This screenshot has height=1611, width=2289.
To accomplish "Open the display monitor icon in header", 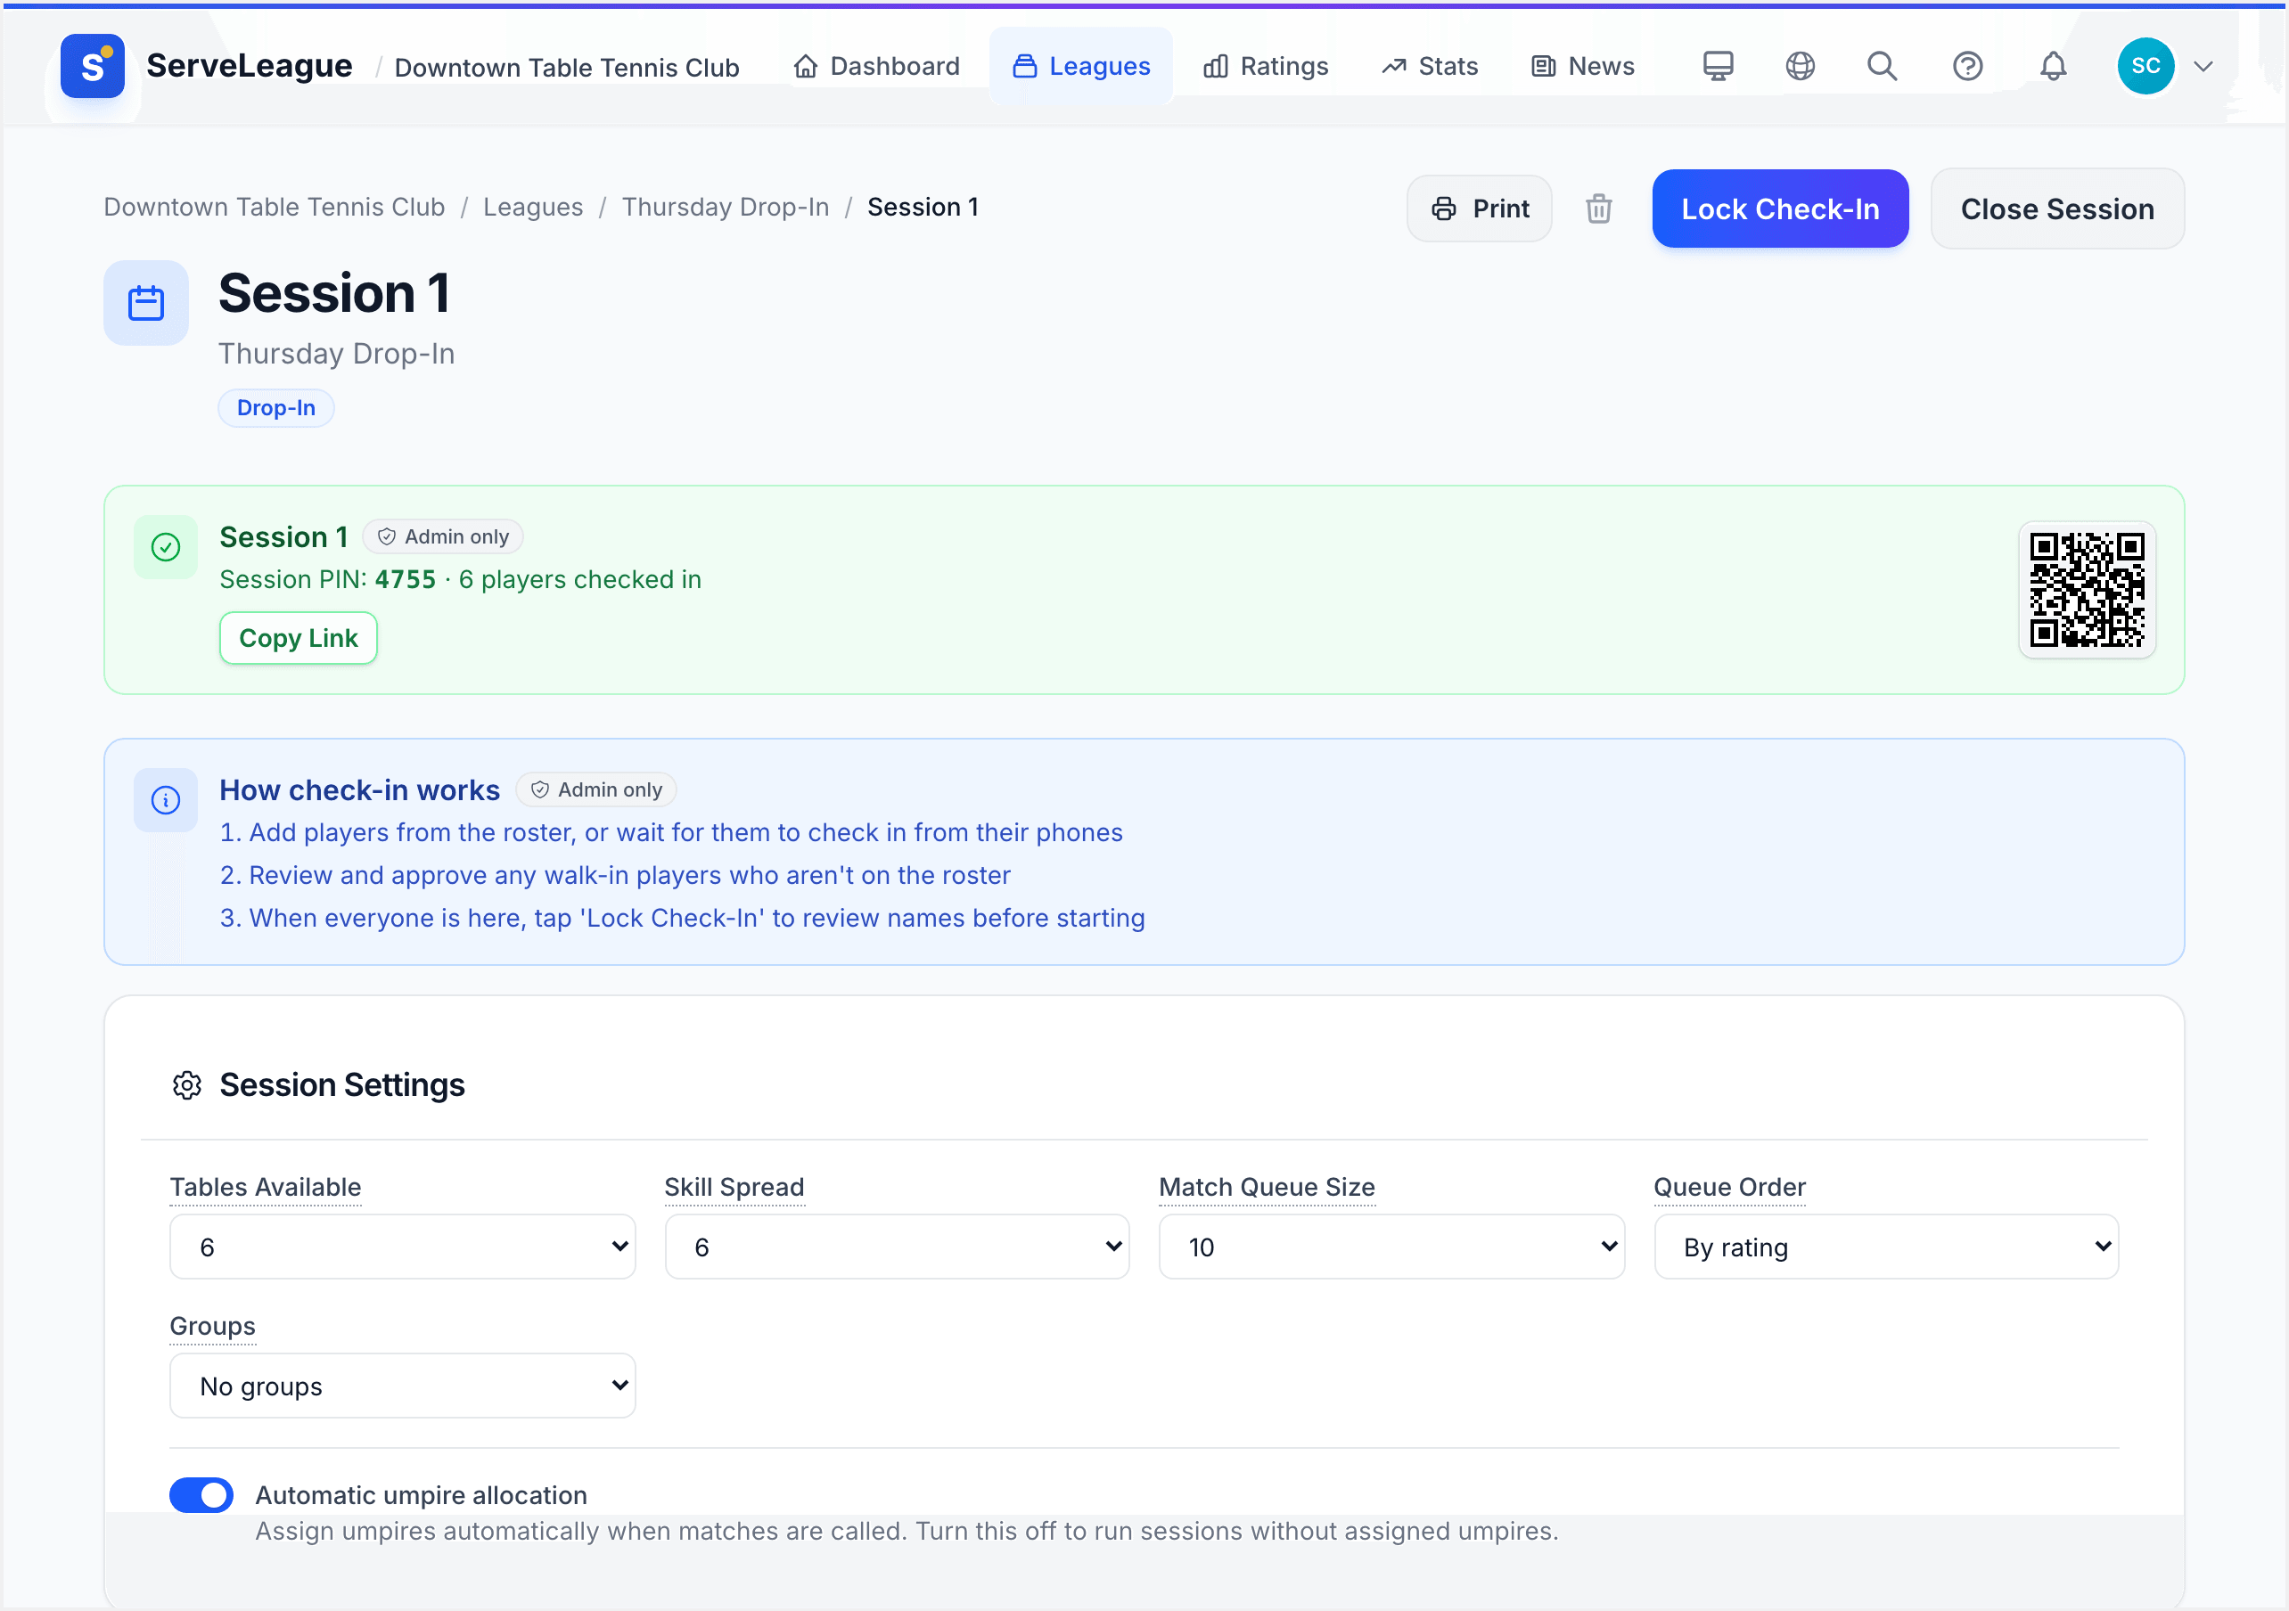I will click(1718, 66).
